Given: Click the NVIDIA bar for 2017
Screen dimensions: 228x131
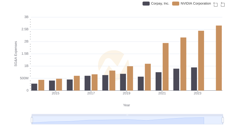Looking at the screenshot, I should tap(95, 82).
